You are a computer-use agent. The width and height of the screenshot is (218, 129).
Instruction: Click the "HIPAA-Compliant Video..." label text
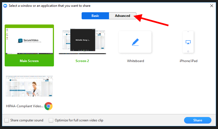coord(24,106)
